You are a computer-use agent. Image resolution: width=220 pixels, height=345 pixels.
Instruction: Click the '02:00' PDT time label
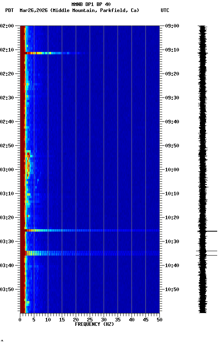pos(7,26)
